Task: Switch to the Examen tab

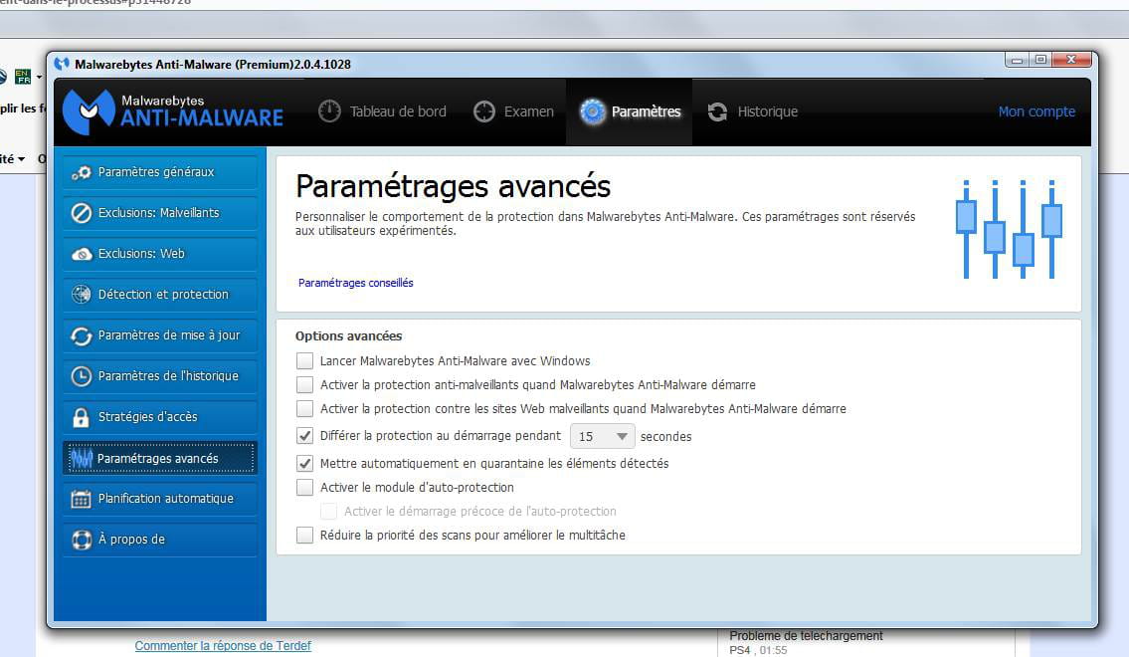Action: [x=513, y=111]
